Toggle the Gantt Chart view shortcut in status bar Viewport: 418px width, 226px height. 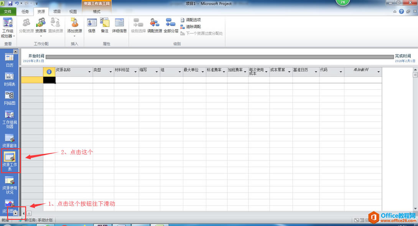coord(356,220)
